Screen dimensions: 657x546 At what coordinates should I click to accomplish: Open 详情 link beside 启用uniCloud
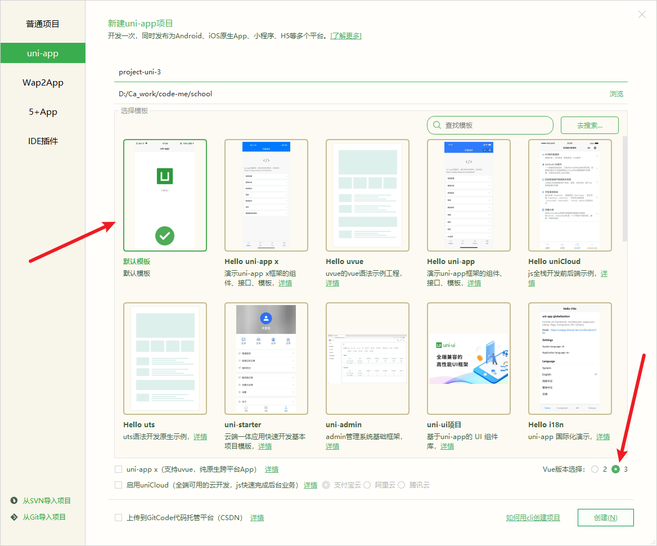pos(310,485)
